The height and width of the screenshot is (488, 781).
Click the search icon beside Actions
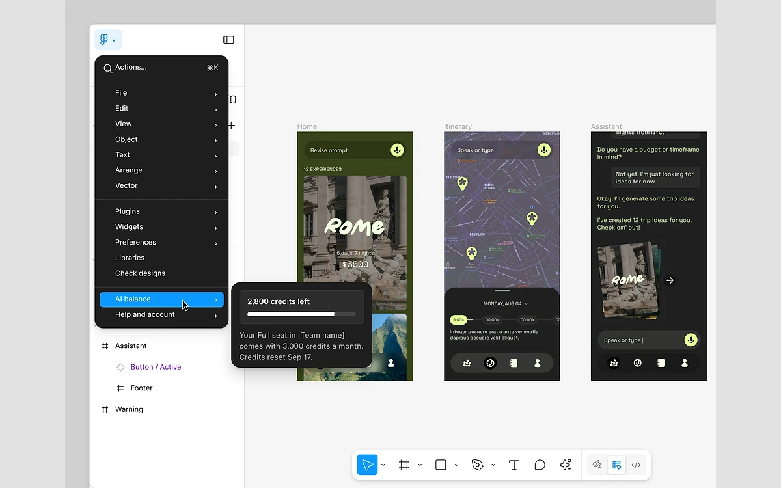point(108,68)
